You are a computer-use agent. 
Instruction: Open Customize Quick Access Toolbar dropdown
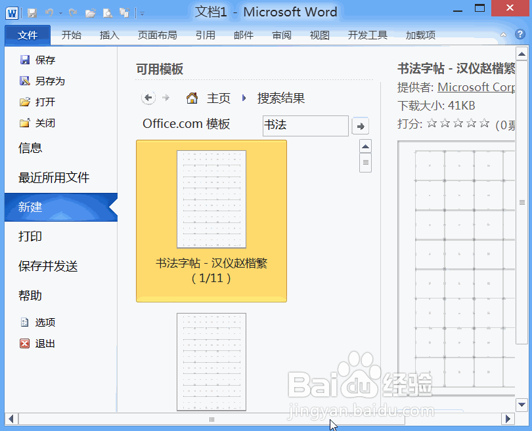click(142, 14)
